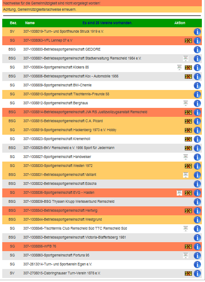The height and width of the screenshot is (282, 205).
Task: Open info for Turn- und Sportverein Egen
Action: coord(197,265)
